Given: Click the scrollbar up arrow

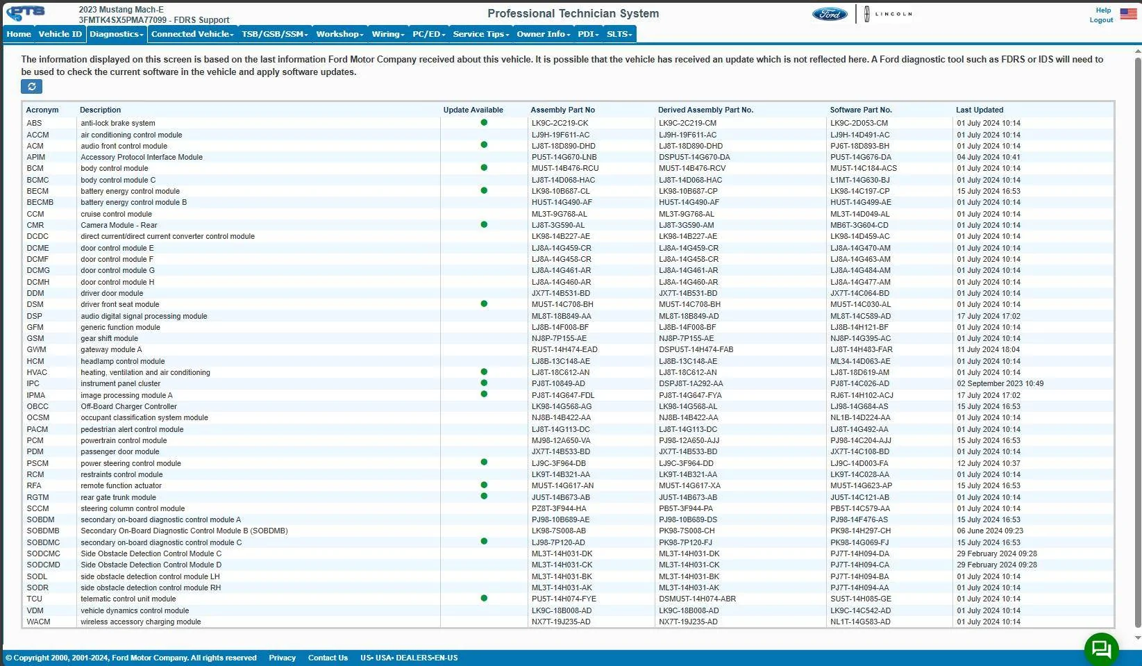Looking at the screenshot, I should 1138,52.
